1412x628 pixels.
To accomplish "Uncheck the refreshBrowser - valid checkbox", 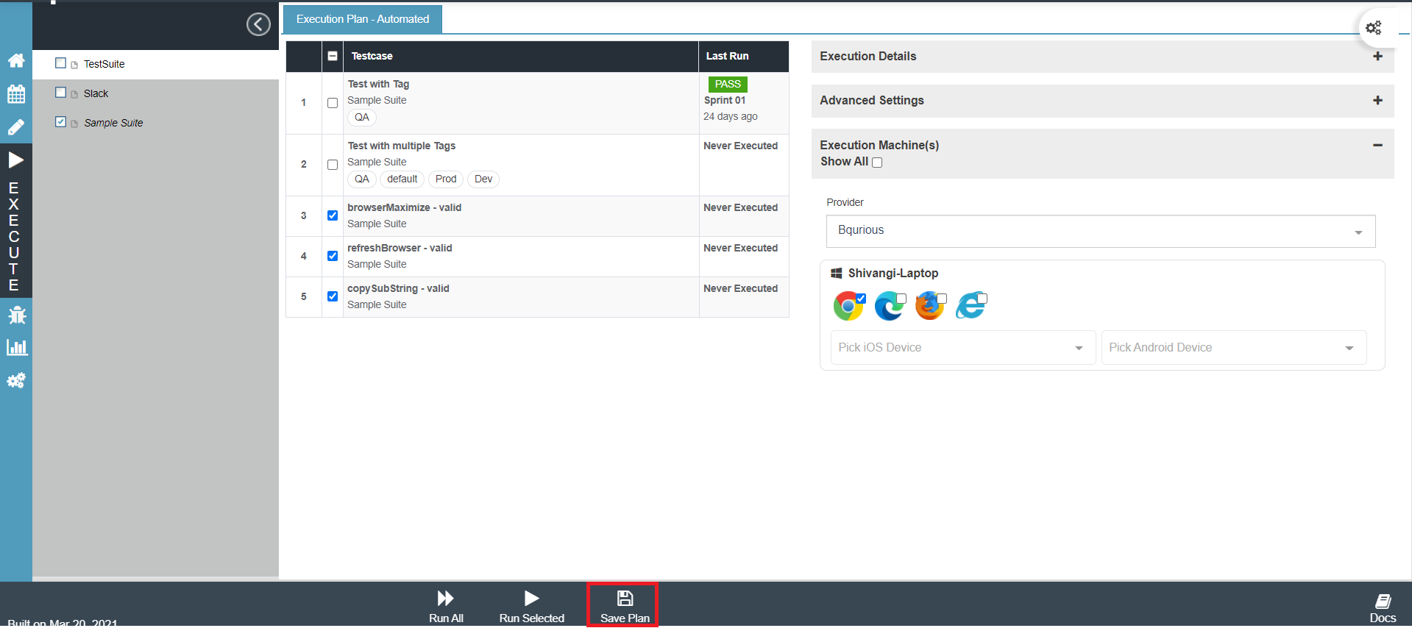I will click(x=333, y=256).
